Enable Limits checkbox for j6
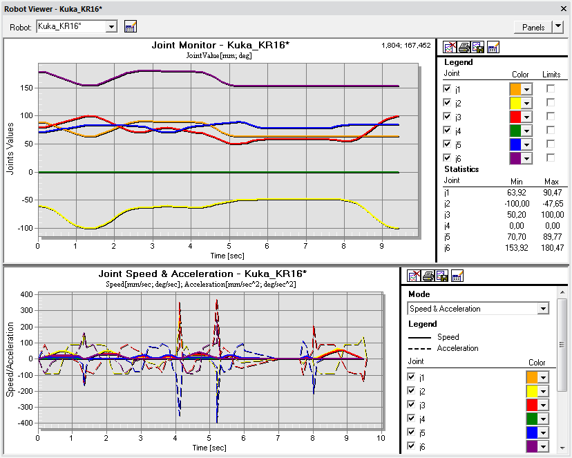 pos(551,158)
